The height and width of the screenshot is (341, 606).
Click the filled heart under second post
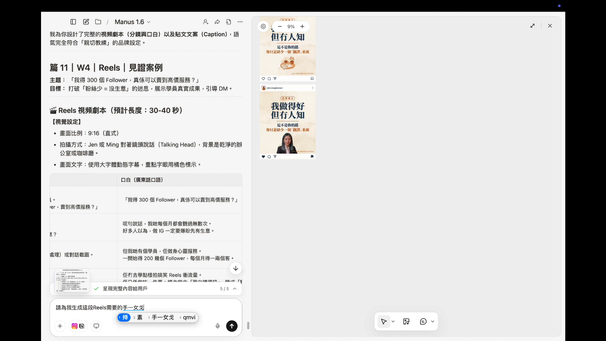click(264, 157)
